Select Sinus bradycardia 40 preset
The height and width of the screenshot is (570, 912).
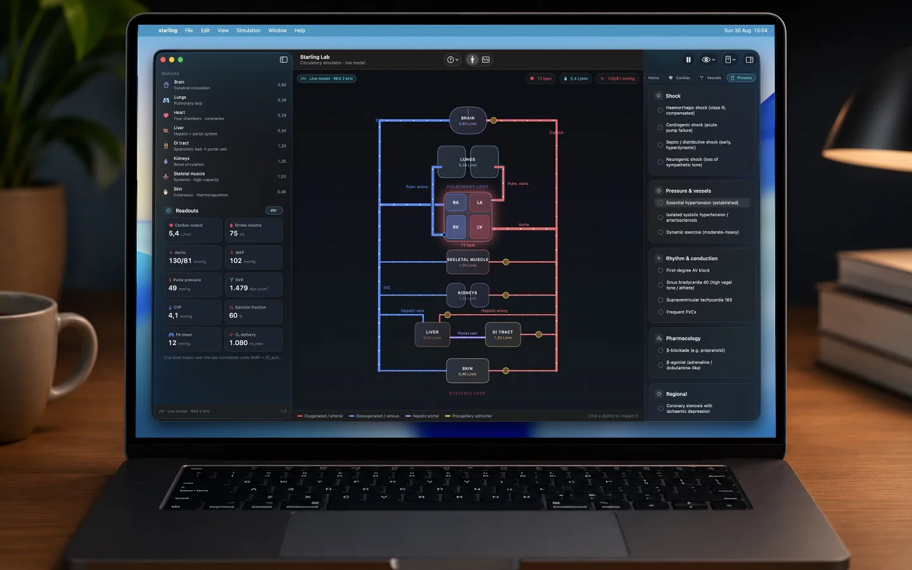point(702,285)
